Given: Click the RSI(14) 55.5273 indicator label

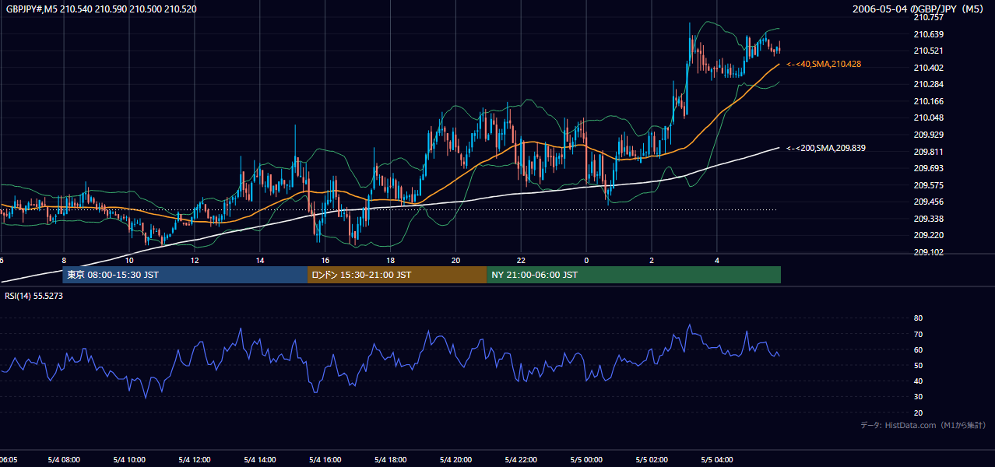Looking at the screenshot, I should tap(34, 297).
